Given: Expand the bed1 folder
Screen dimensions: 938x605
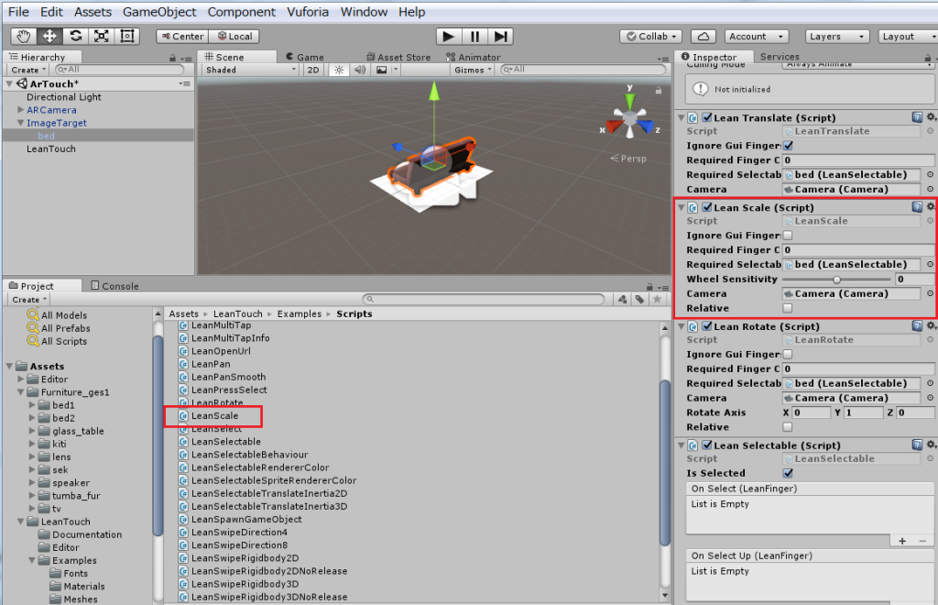Looking at the screenshot, I should [32, 405].
